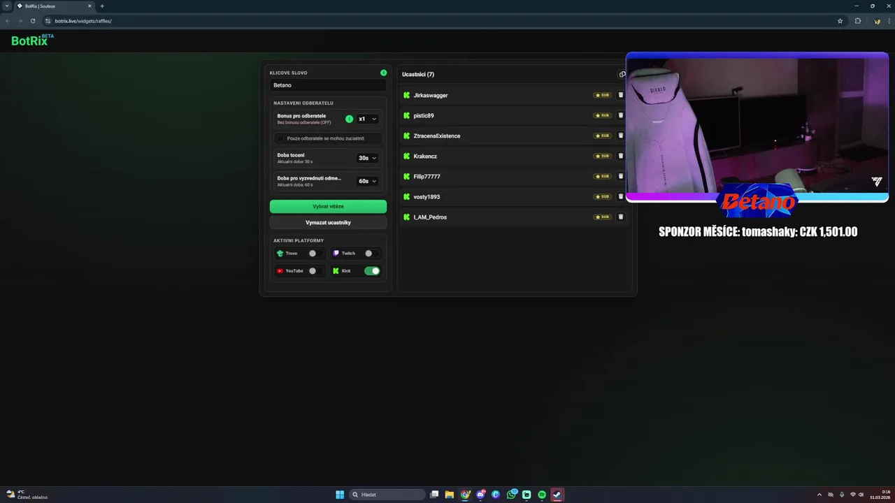Viewport: 895px width, 503px height.
Task: Click the webcam overlay video
Action: [x=757, y=126]
